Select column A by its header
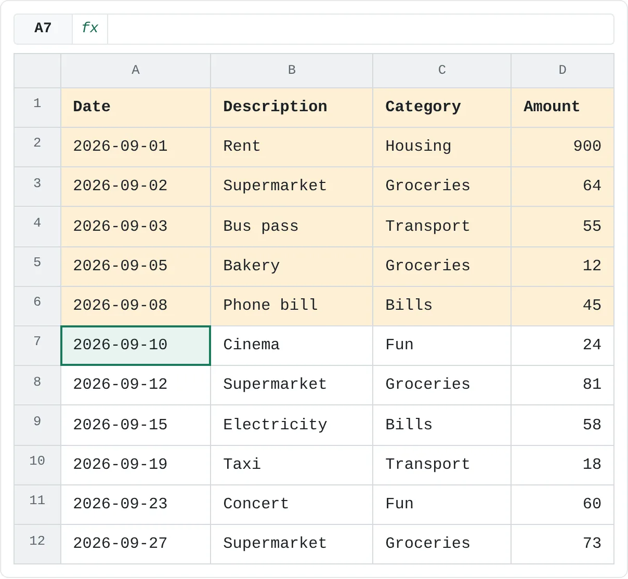The image size is (628, 579). point(136,71)
